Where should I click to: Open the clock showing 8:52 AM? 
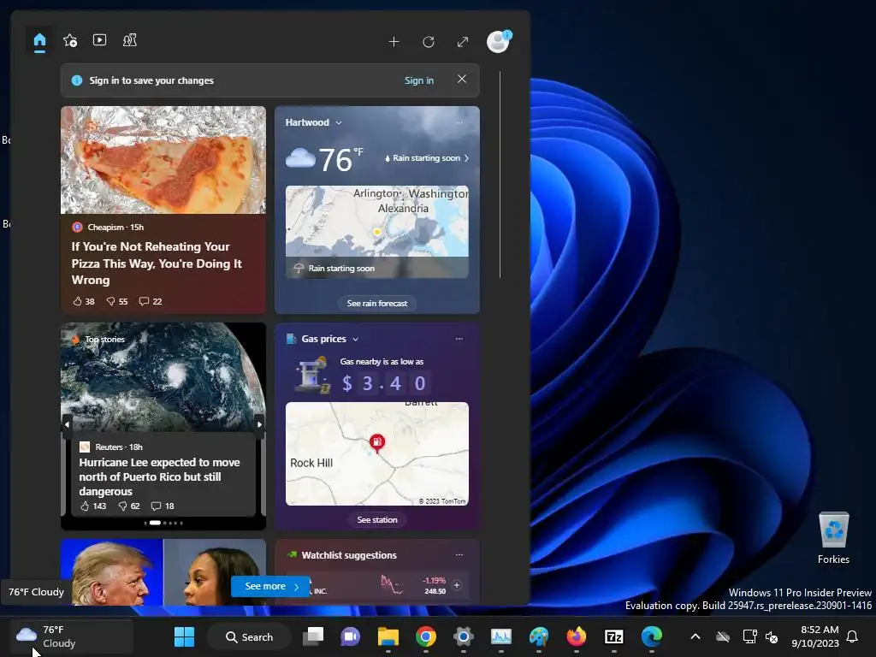coord(815,636)
